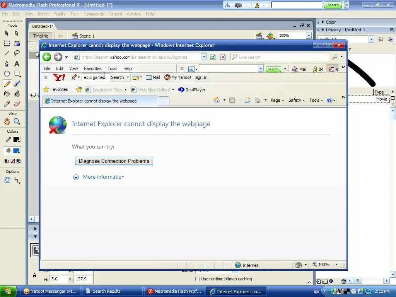This screenshot has height=297, width=396.
Task: Switch to Yahoo! Messenger taskbar item
Action: tap(50, 291)
